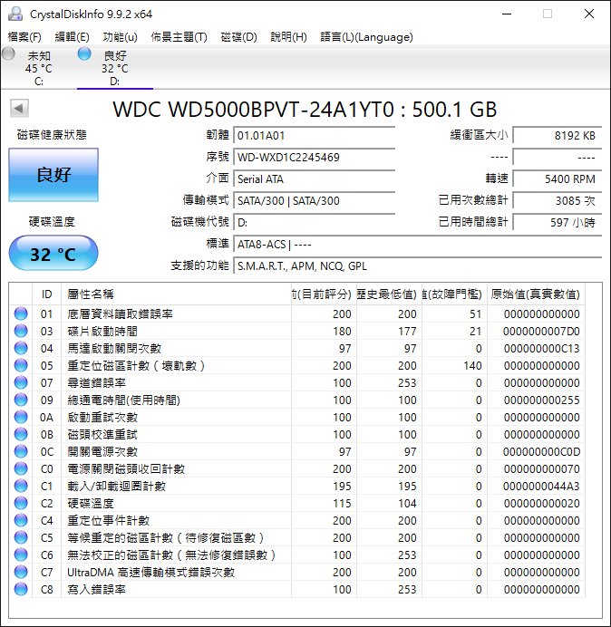This screenshot has width=611, height=627.
Task: Click the 目前評分 column header
Action: [324, 294]
